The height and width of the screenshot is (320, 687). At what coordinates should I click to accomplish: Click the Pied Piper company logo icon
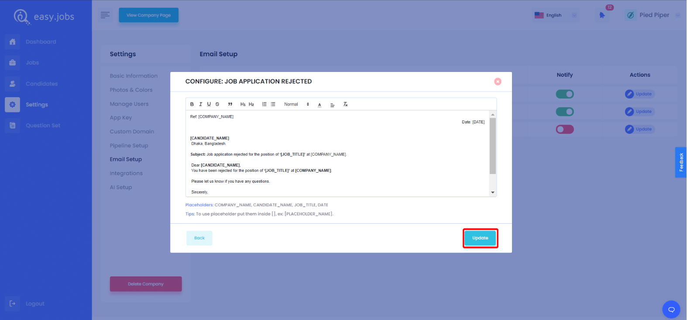(631, 15)
